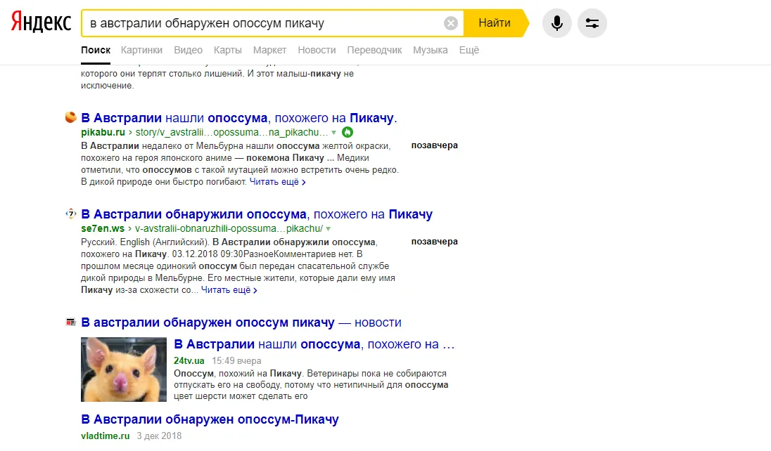Click the 15:49 вчера timestamp
The width and height of the screenshot is (771, 451).
[x=236, y=360]
